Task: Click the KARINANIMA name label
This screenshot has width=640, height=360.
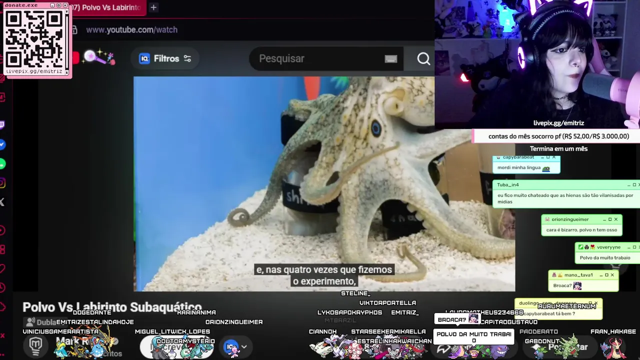Action: 196,312
